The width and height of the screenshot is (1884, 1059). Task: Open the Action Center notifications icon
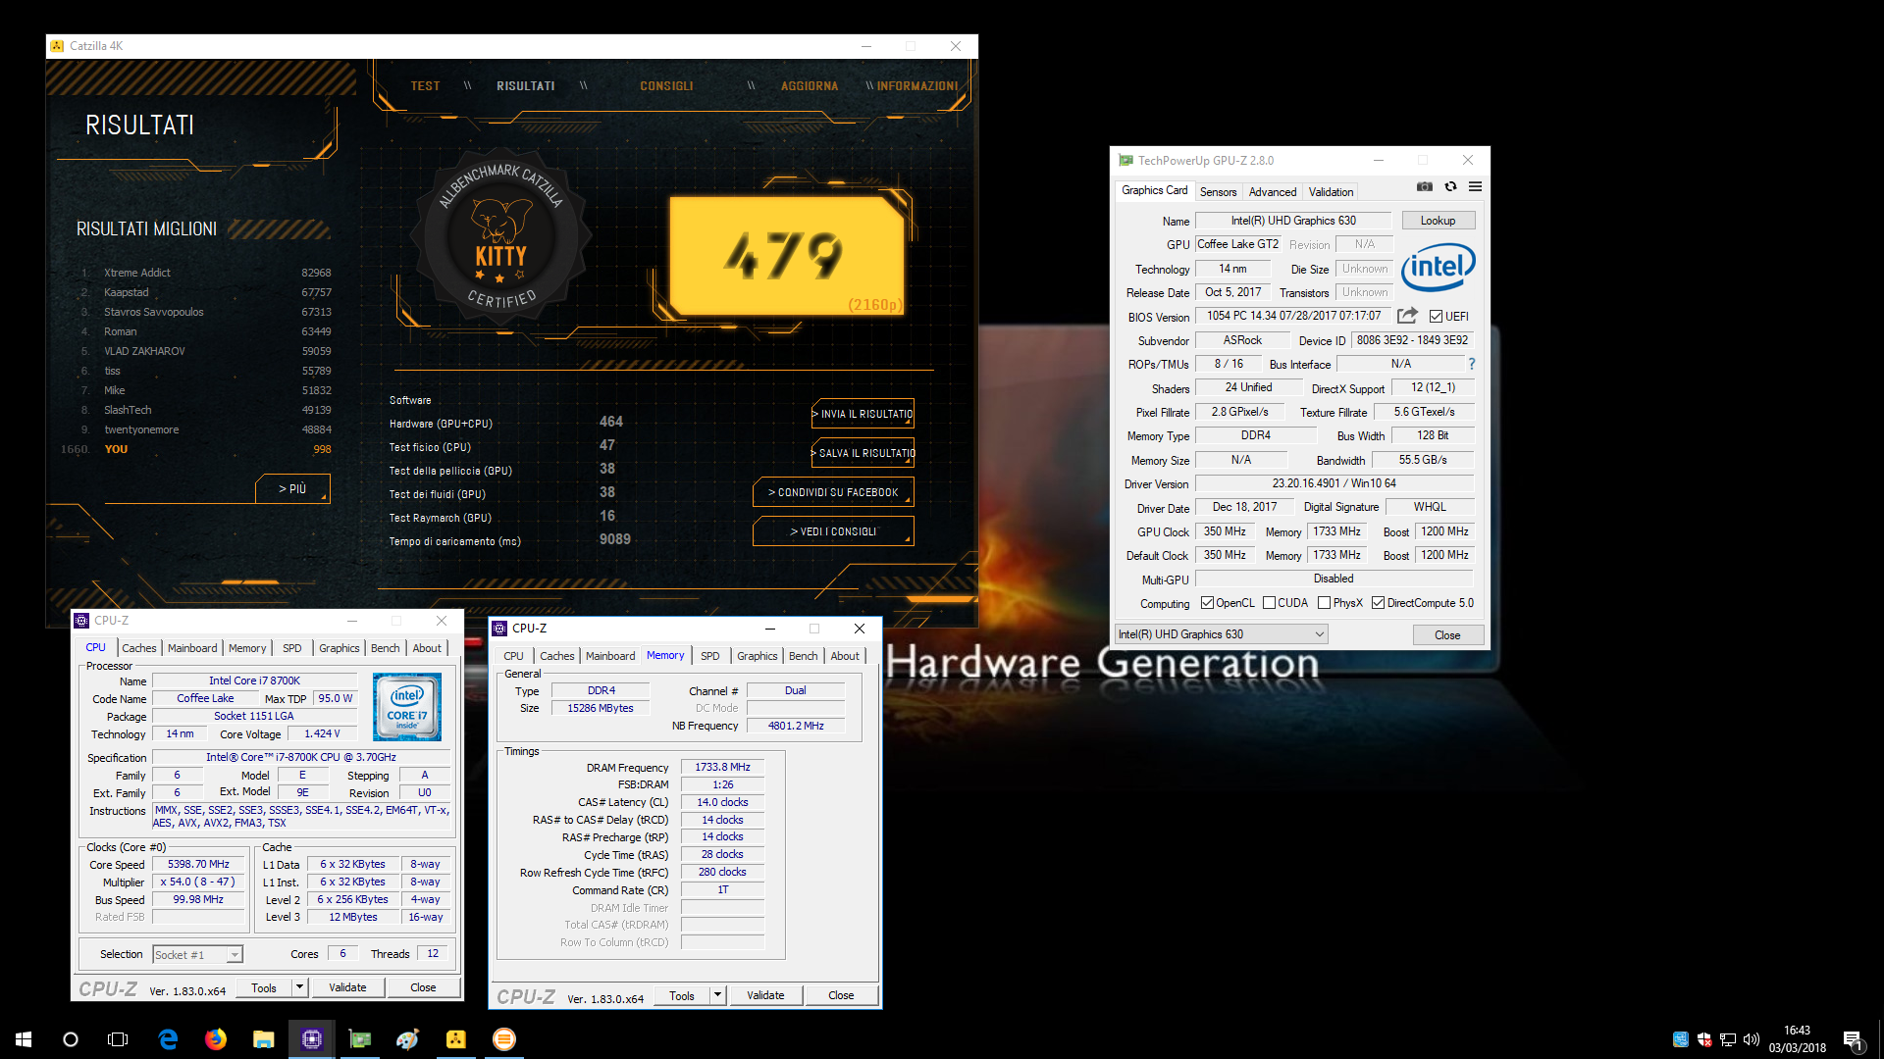(x=1853, y=1039)
